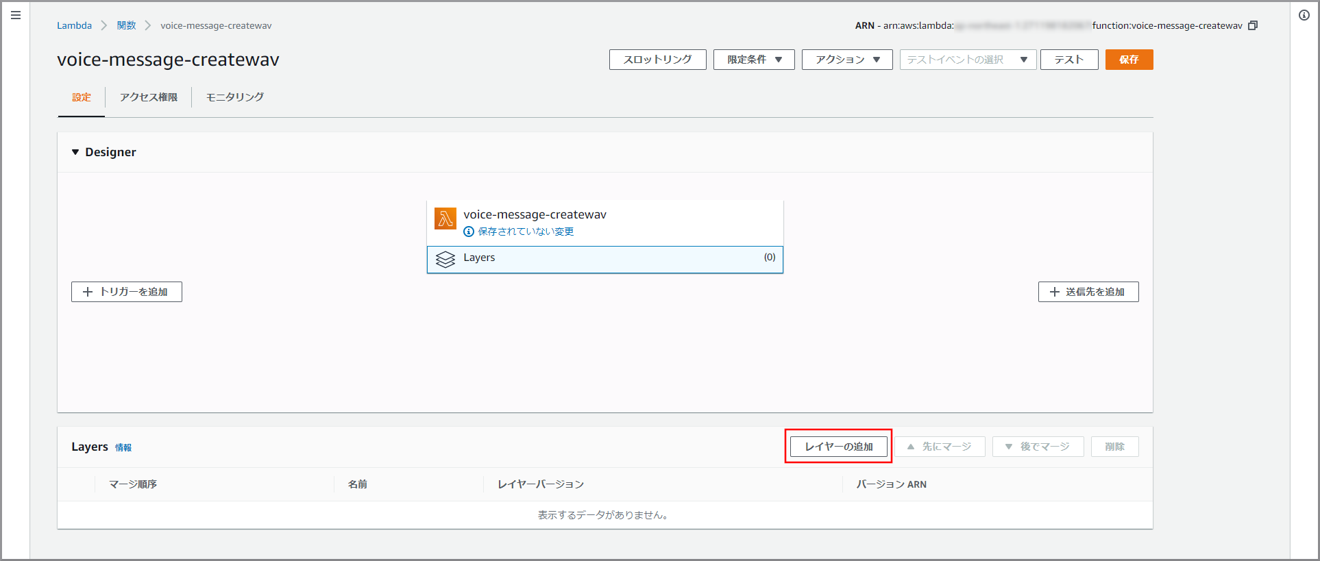
Task: Click the orange Lambda function icon
Action: pos(445,219)
